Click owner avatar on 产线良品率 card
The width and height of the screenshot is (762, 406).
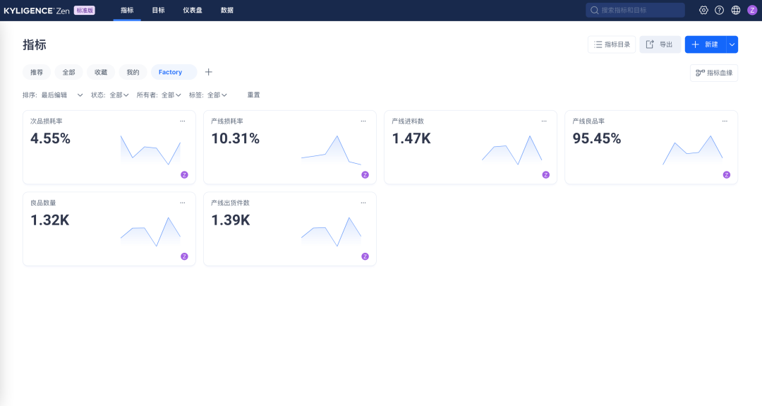pyautogui.click(x=727, y=175)
